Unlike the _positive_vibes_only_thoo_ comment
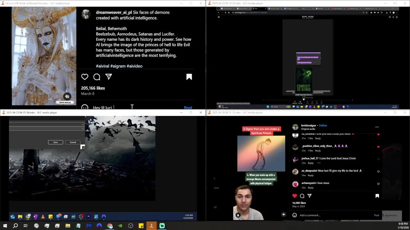The width and height of the screenshot is (410, 230). (x=378, y=147)
